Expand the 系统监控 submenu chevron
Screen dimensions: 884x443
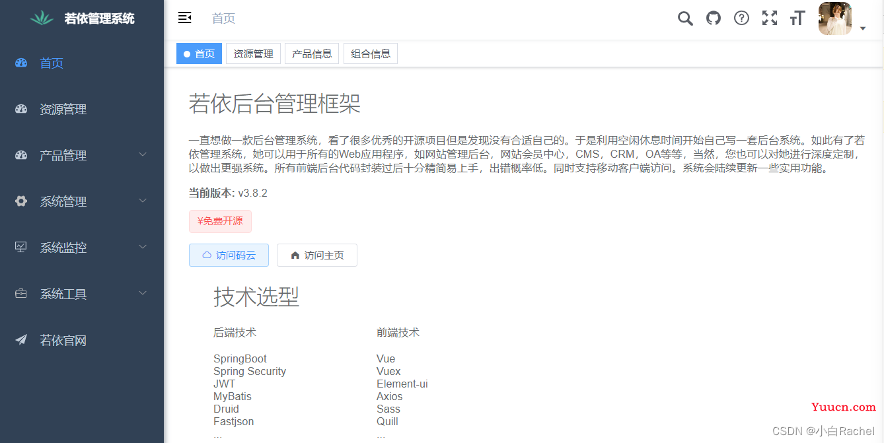click(x=143, y=247)
